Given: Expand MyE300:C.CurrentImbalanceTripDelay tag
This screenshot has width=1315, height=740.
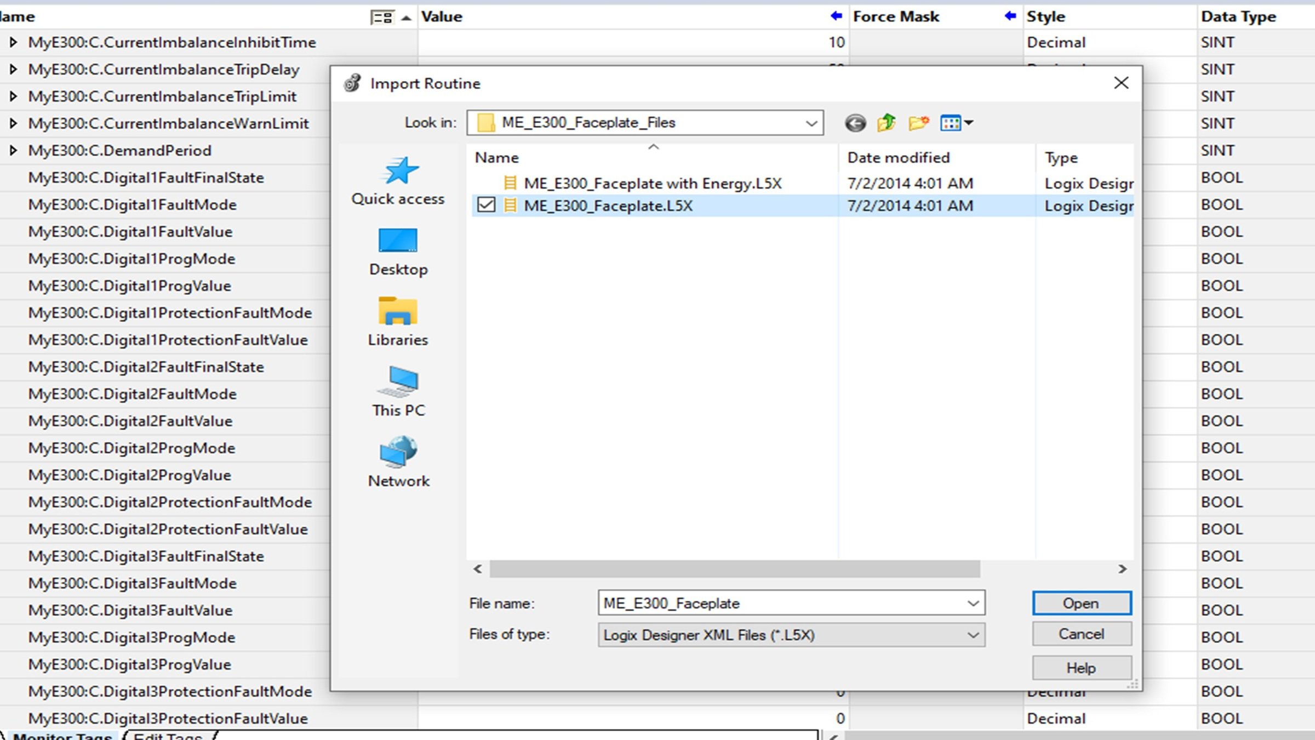Looking at the screenshot, I should pos(13,69).
